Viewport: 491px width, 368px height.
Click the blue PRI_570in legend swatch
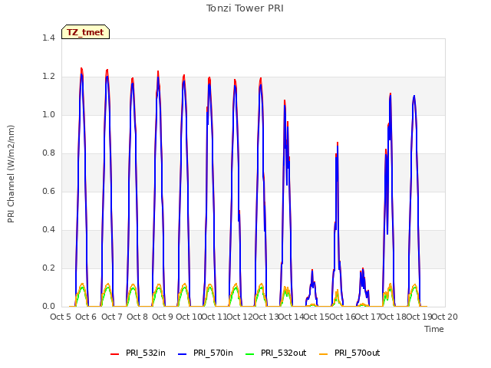click(x=183, y=353)
